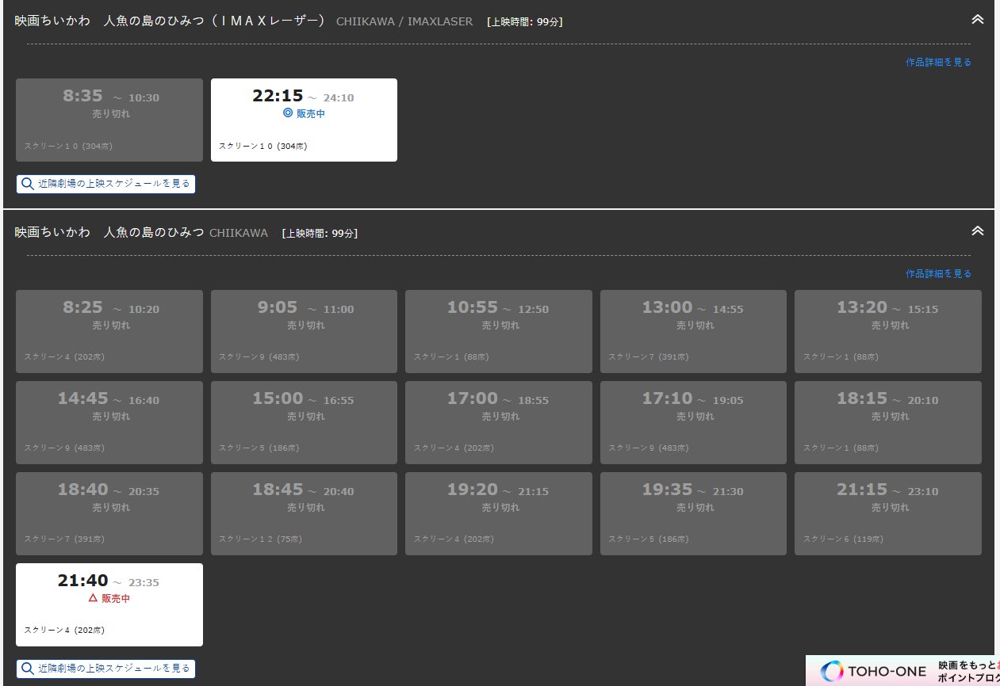This screenshot has height=686, width=1000.
Task: Open the TOHO-ONE point program banner
Action: pyautogui.click(x=902, y=671)
